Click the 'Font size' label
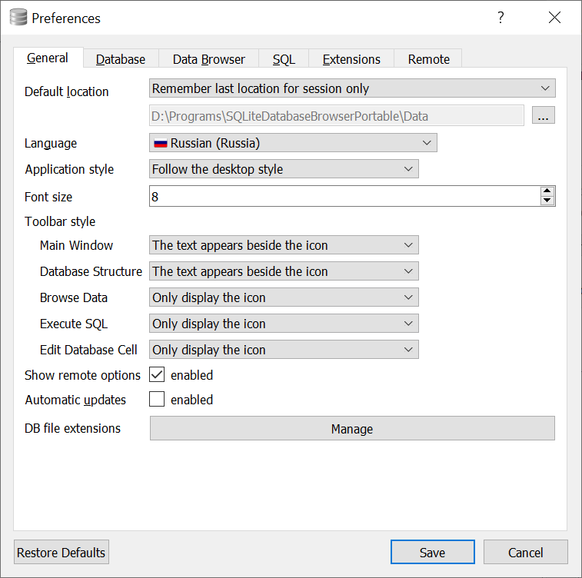 (48, 197)
